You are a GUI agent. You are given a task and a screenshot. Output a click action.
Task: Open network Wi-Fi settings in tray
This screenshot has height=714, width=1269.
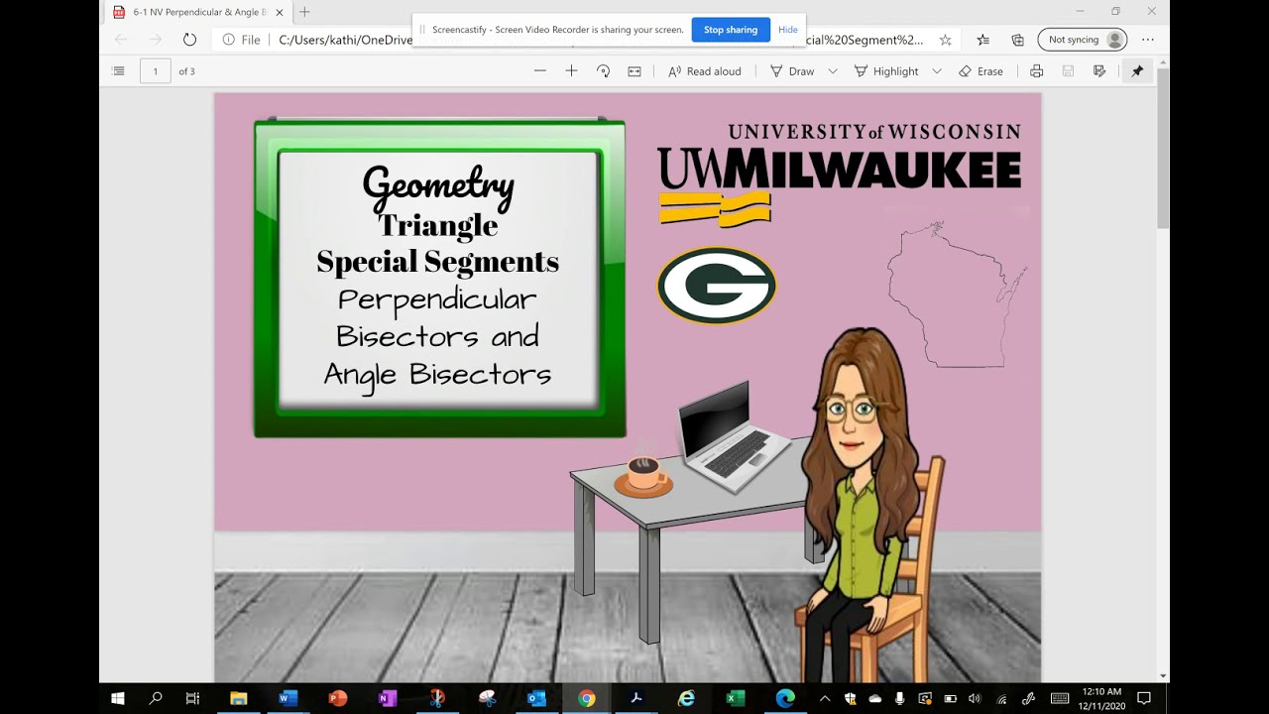tap(1001, 698)
